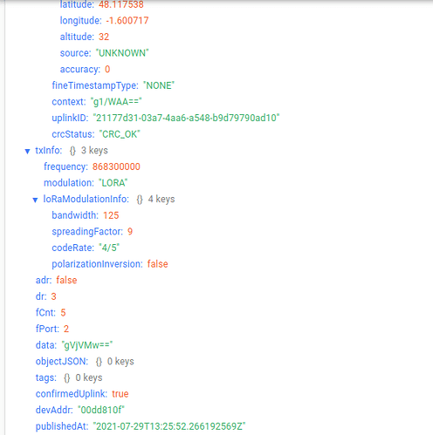Select context value "g1/WAA=="
This screenshot has width=433, height=435.
pos(116,102)
